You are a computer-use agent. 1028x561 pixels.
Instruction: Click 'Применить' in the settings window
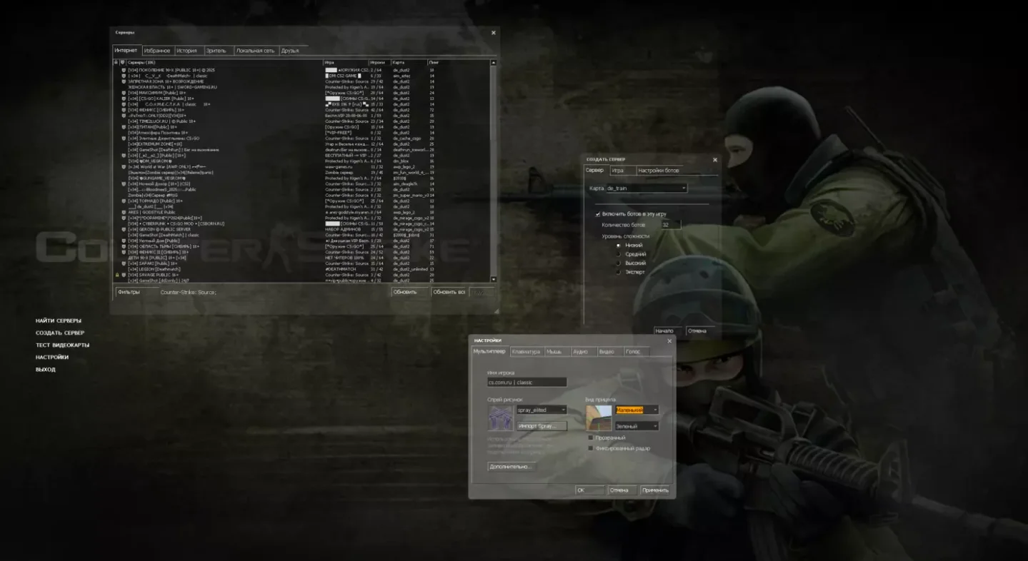654,490
